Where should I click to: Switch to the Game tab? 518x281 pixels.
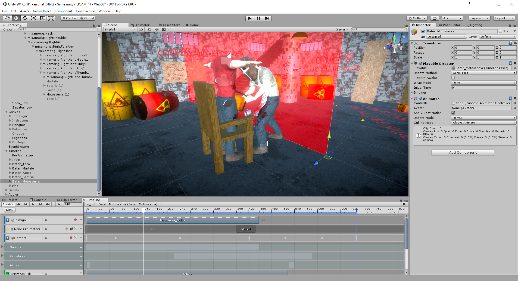coord(192,25)
